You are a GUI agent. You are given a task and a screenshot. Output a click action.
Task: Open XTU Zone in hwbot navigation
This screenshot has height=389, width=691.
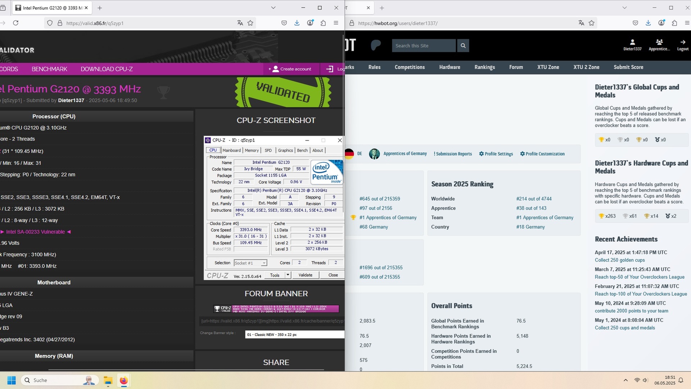[548, 67]
